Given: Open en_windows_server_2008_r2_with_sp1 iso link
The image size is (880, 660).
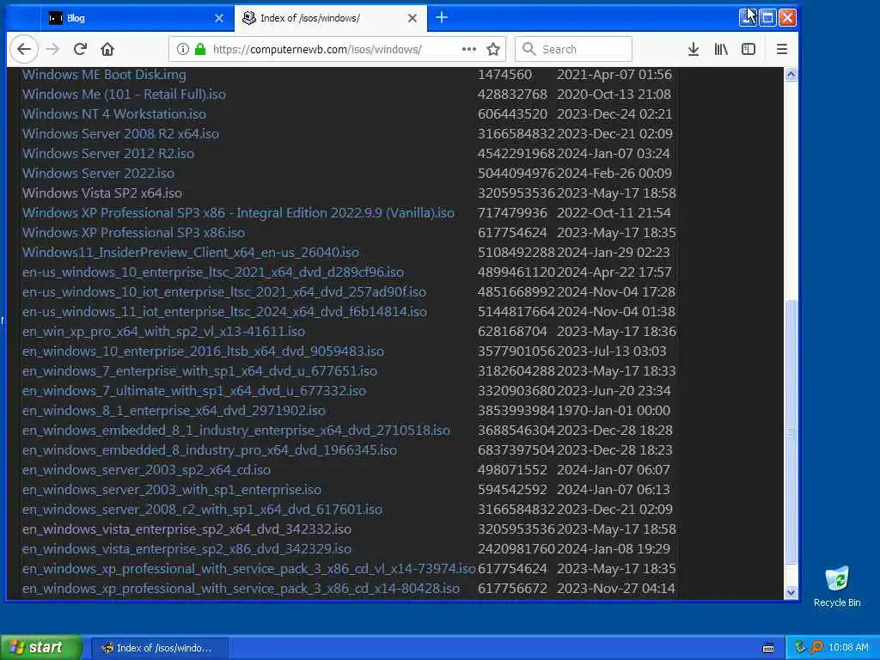Looking at the screenshot, I should click(202, 509).
